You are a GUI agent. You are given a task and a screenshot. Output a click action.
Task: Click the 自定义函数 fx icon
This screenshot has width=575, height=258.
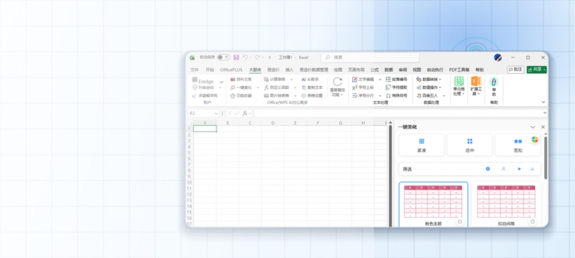[x=266, y=87]
